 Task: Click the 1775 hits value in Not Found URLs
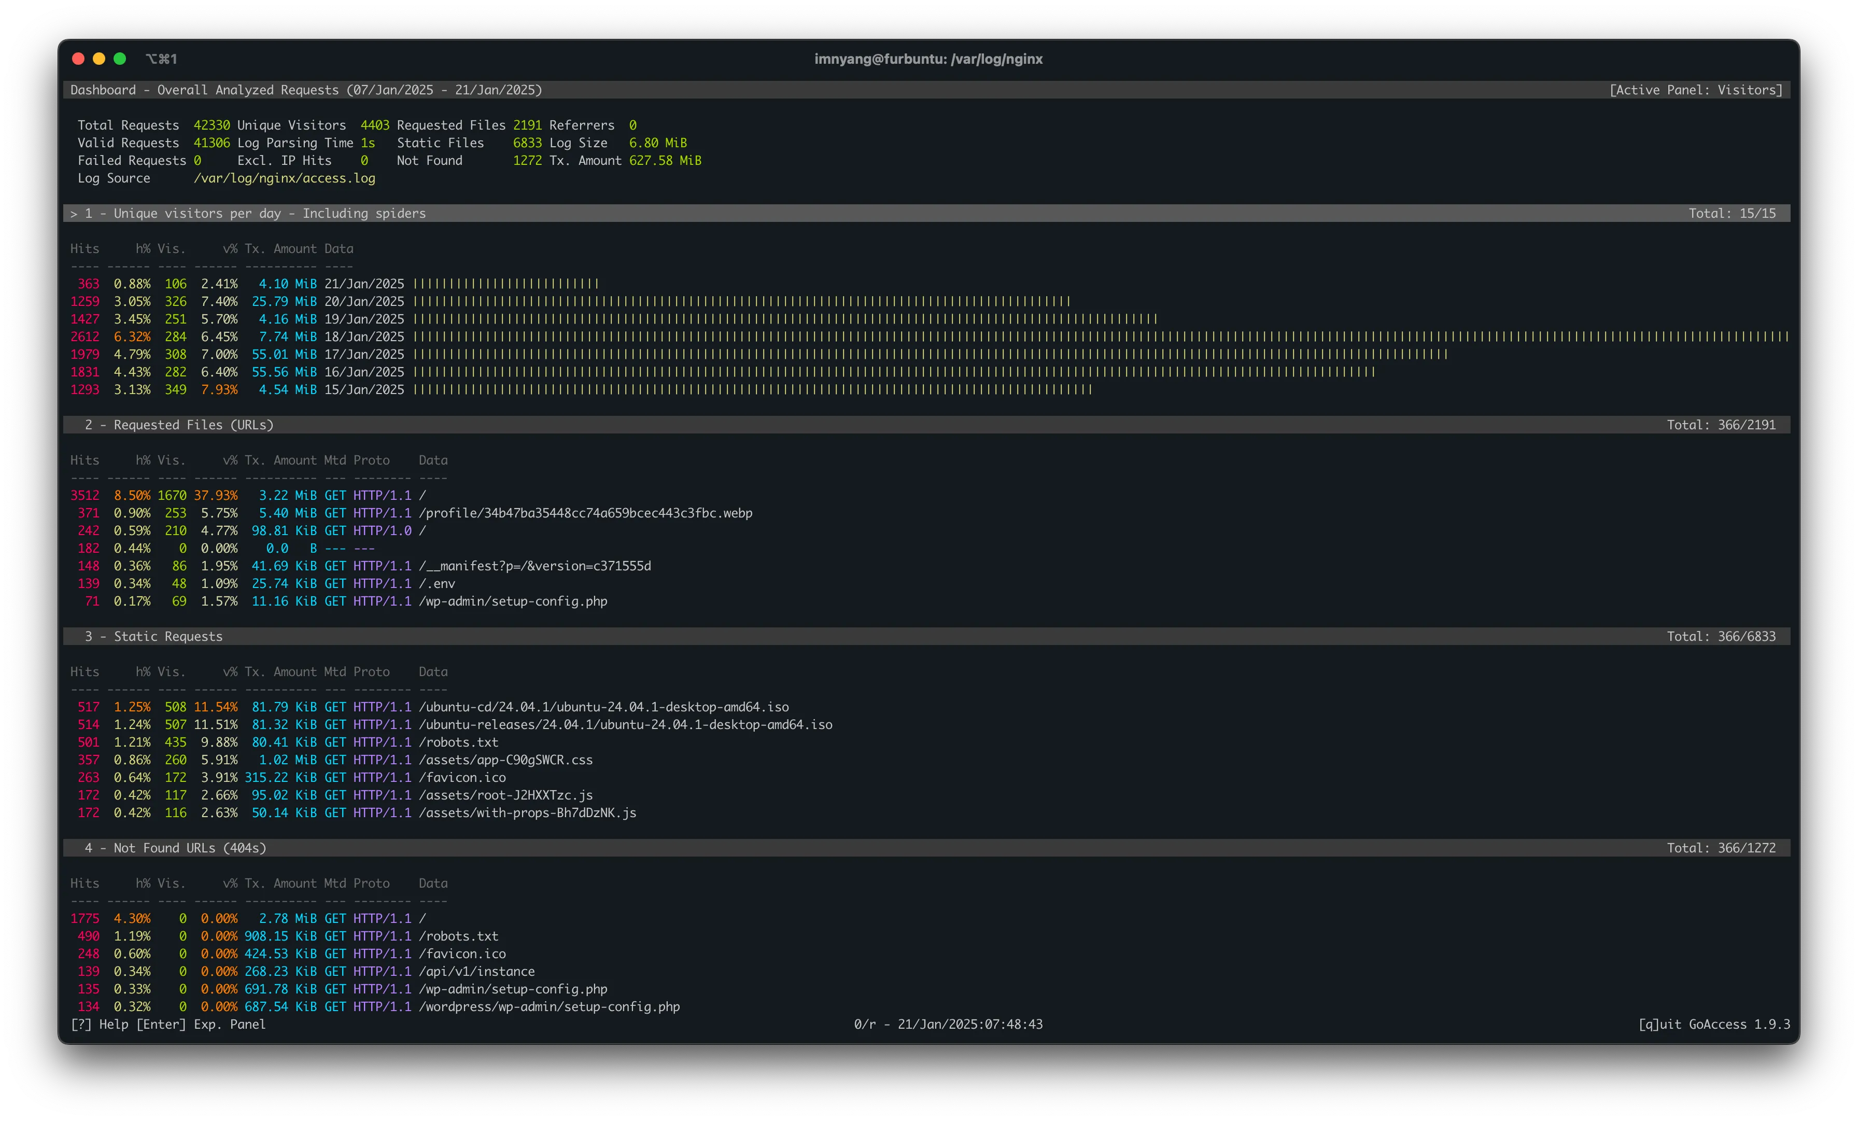(85, 919)
